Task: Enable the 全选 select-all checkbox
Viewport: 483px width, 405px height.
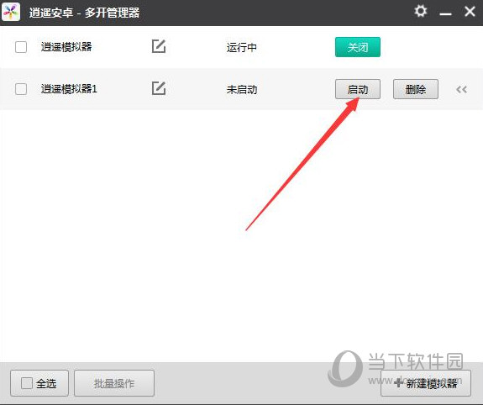Action: tap(27, 383)
